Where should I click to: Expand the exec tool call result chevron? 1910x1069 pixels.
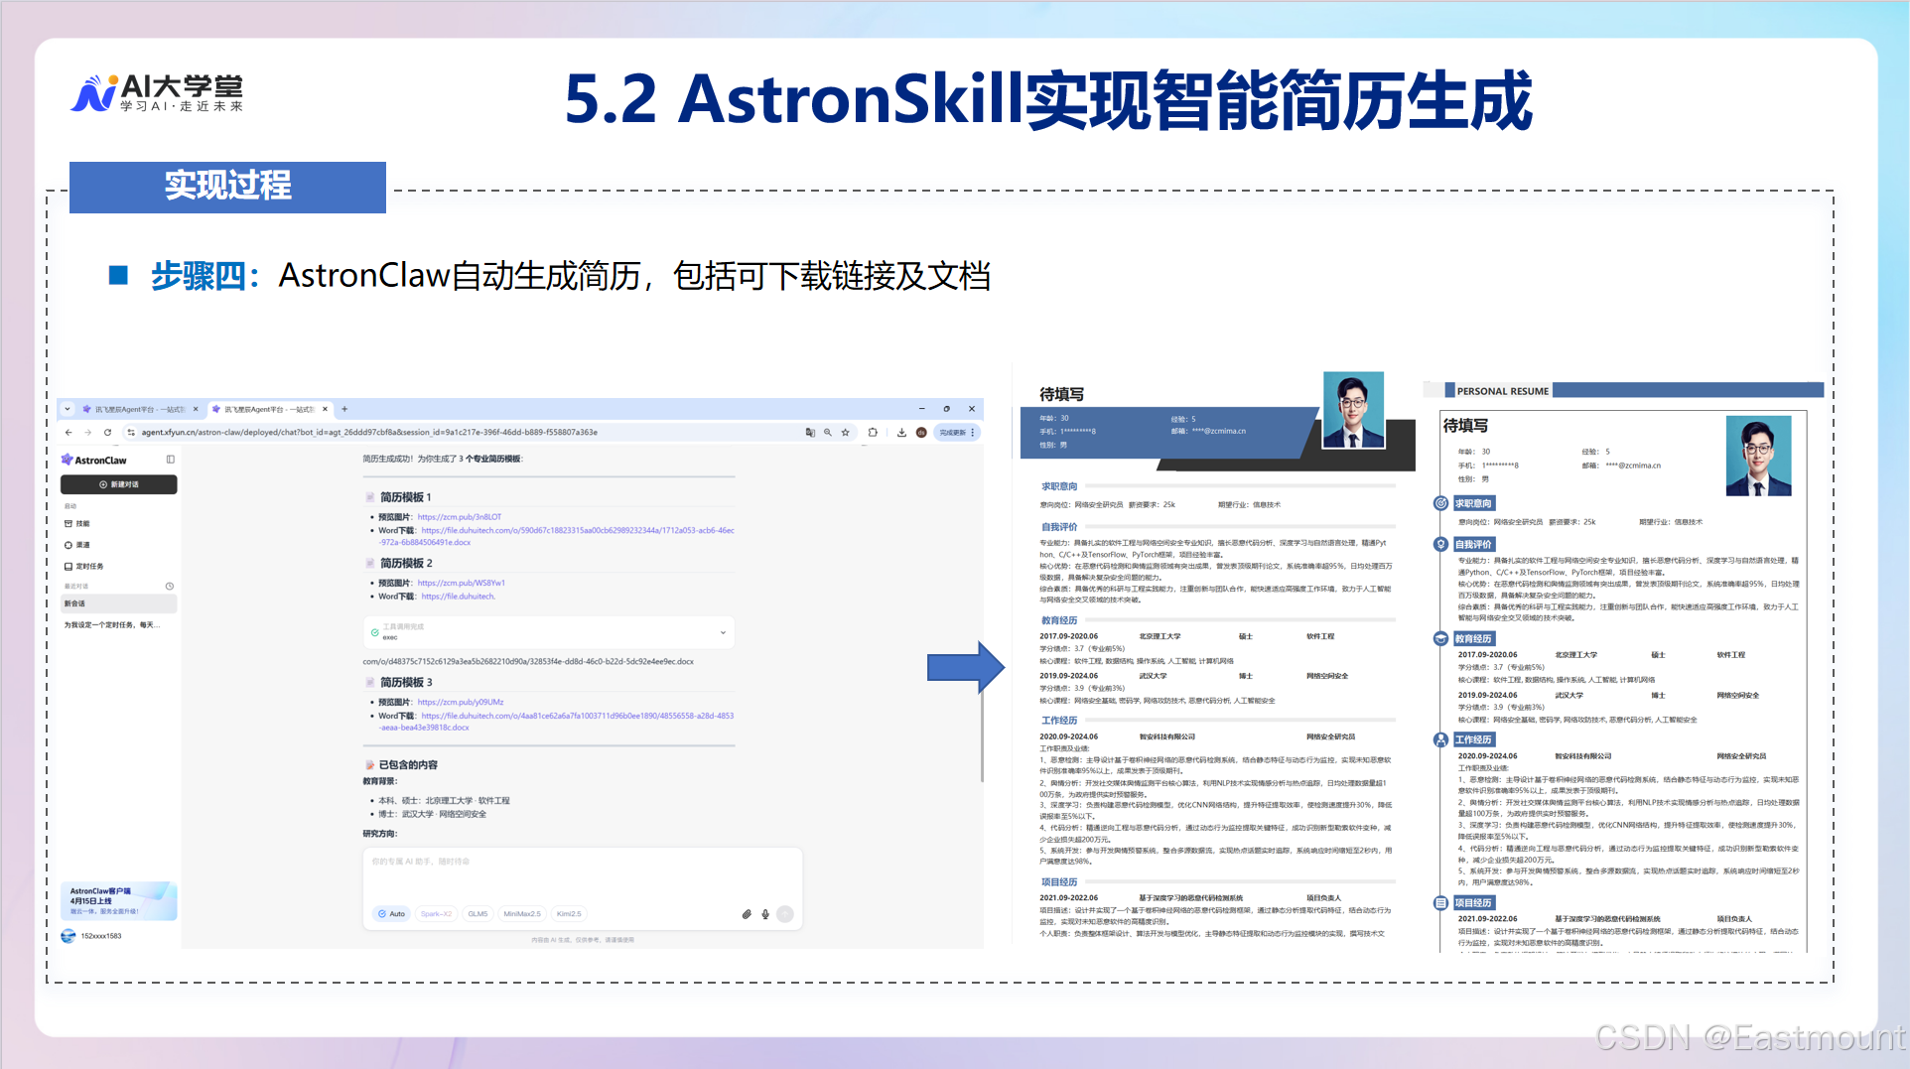(x=723, y=632)
